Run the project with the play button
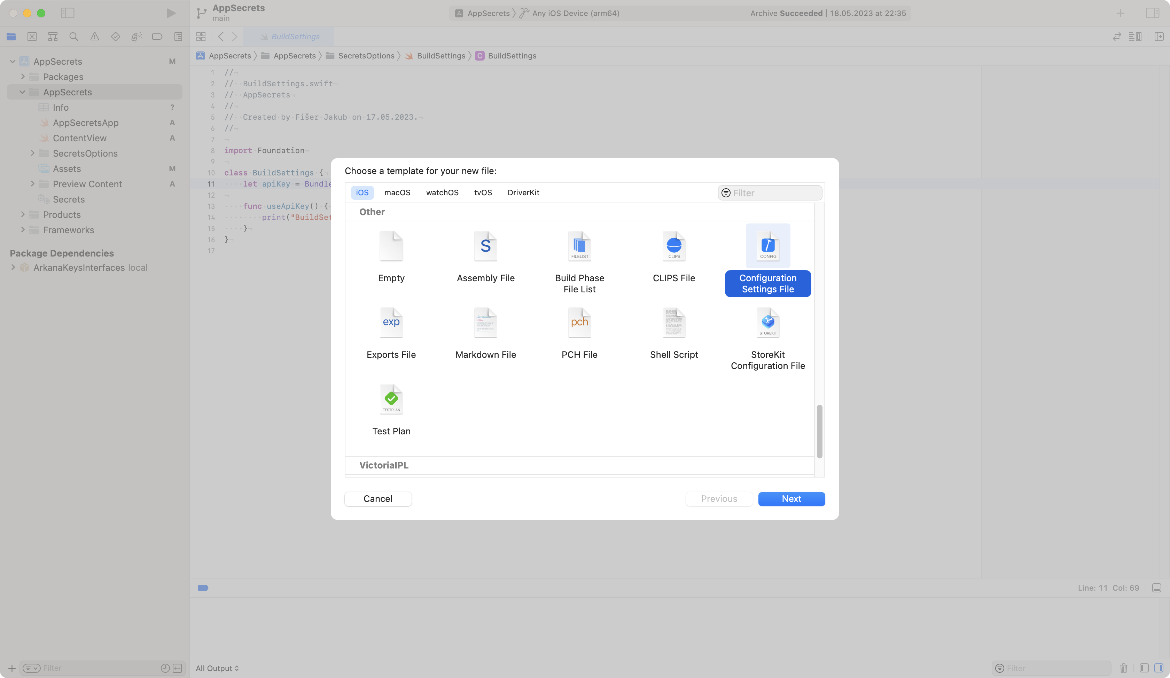The image size is (1170, 678). pos(171,13)
